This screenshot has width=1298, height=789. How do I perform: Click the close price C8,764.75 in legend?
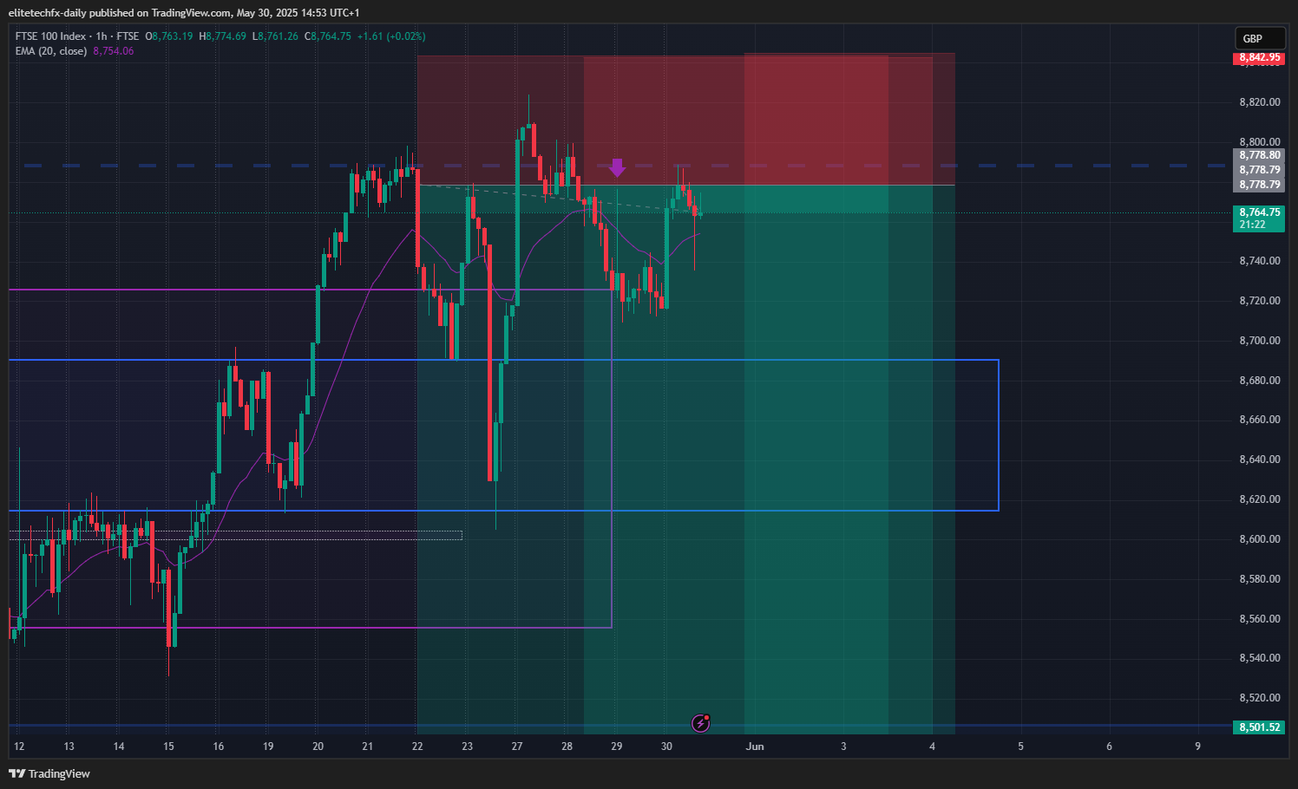coord(328,36)
